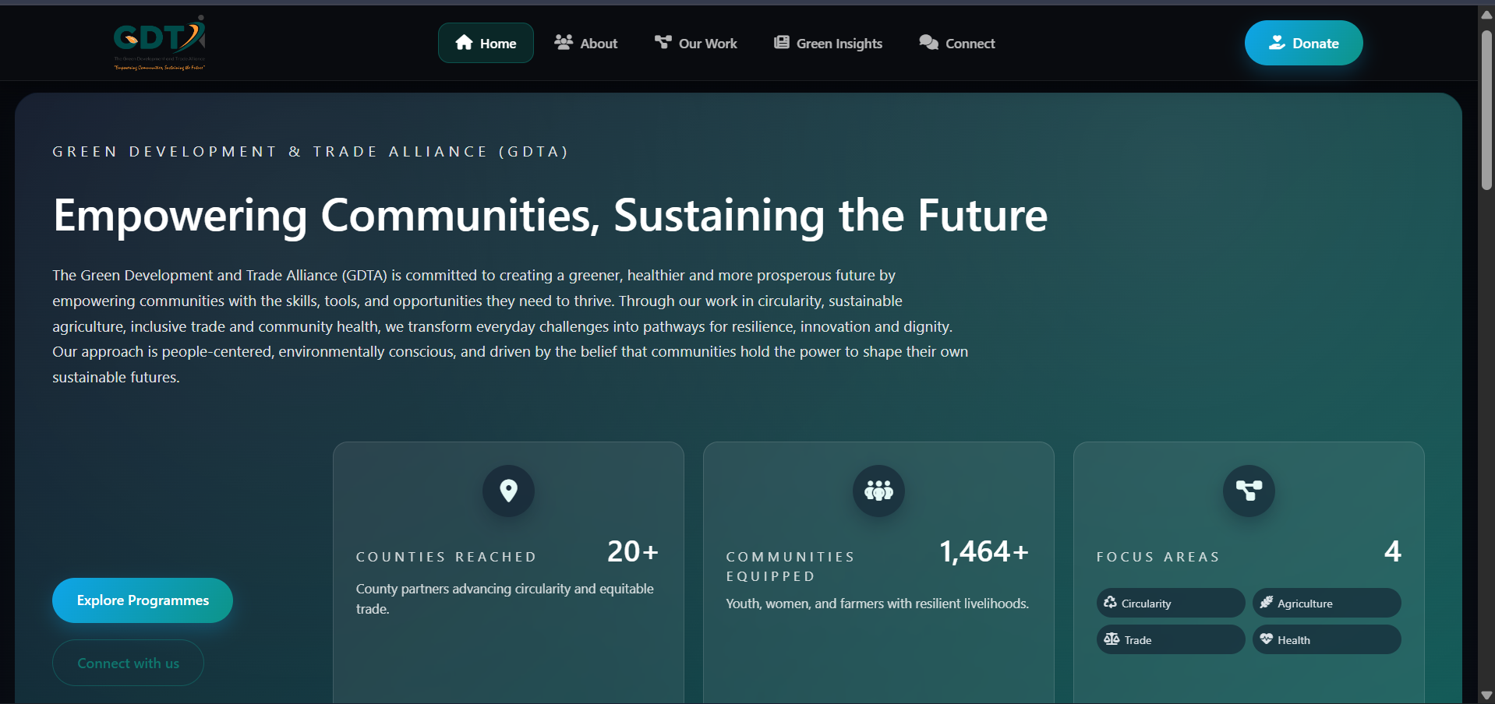This screenshot has height=704, width=1495.
Task: Open the Green Insights section
Action: tap(827, 43)
